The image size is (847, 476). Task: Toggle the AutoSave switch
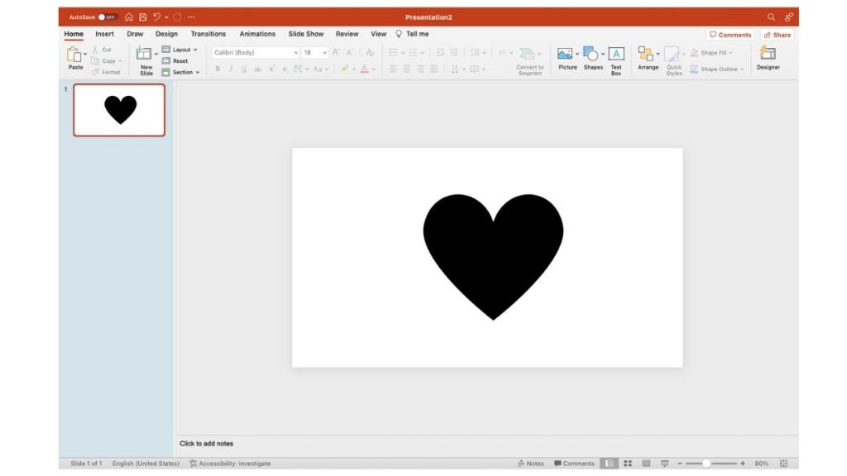pyautogui.click(x=107, y=17)
